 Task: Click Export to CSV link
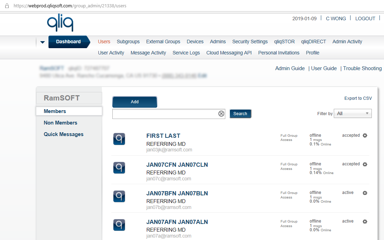pyautogui.click(x=358, y=98)
